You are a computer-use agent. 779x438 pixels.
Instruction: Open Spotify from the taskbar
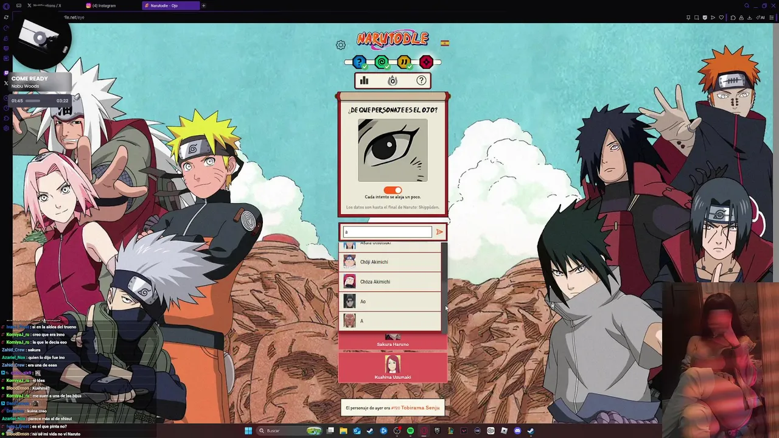[x=410, y=431]
